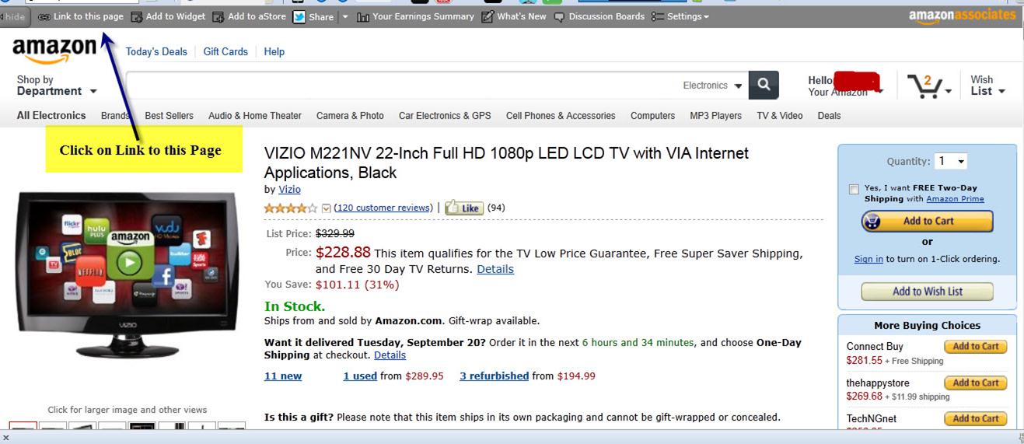Click the Your Earnings Summary chart icon
1024x444 pixels.
pos(363,16)
